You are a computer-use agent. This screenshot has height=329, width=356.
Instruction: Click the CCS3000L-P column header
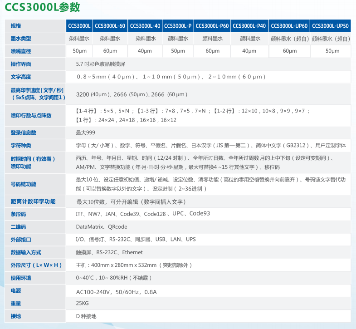[177, 26]
